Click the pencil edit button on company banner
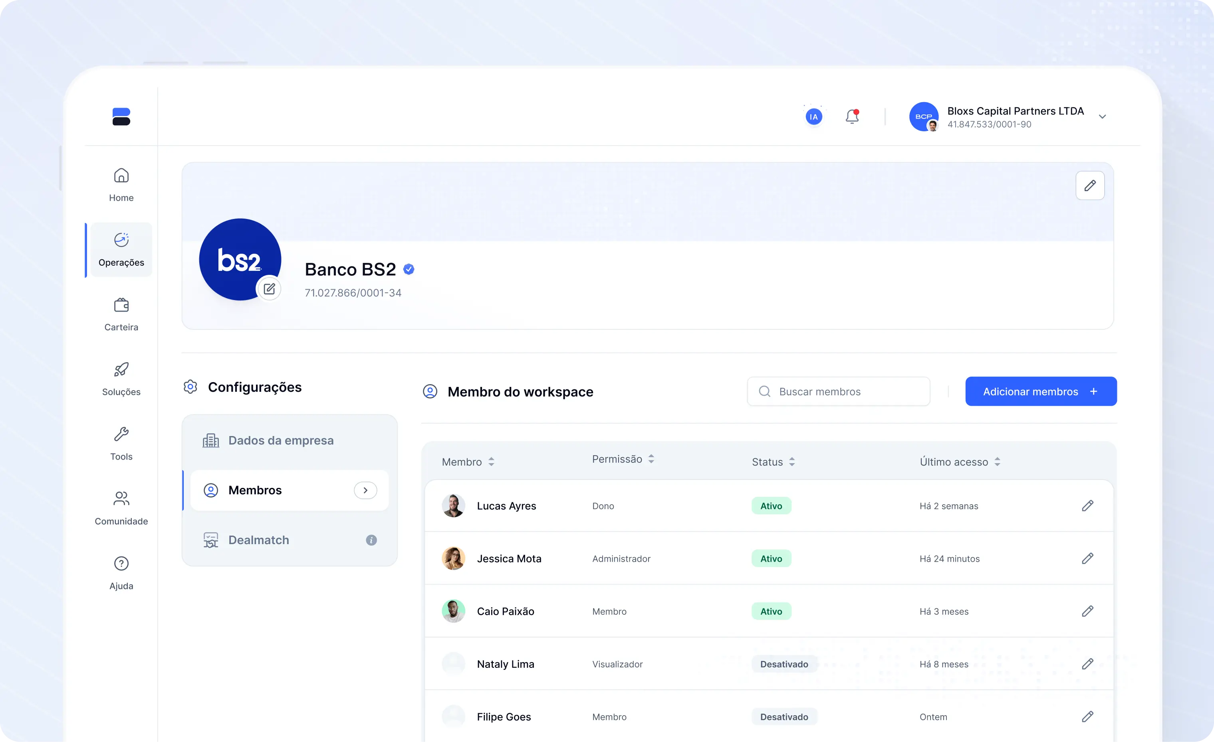 pos(1090,185)
